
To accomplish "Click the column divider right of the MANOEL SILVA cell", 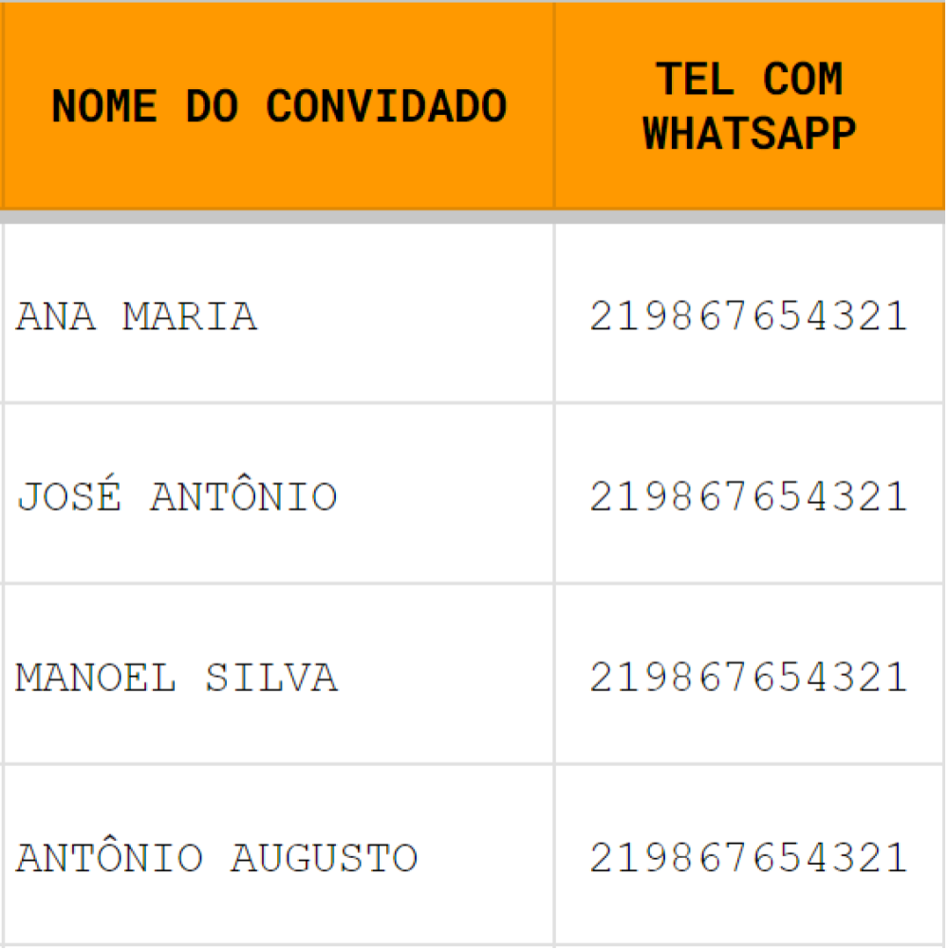I will click(554, 674).
